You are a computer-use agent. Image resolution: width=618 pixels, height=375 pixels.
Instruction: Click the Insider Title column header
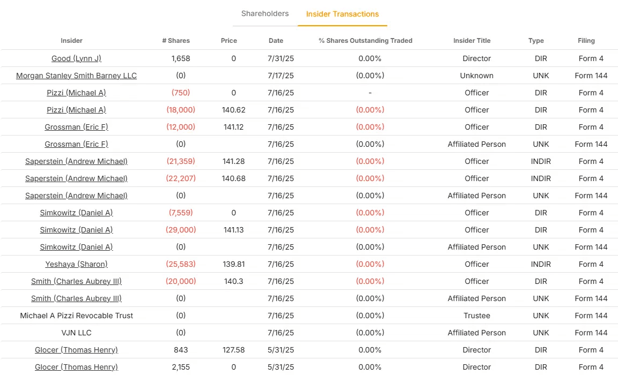[472, 41]
